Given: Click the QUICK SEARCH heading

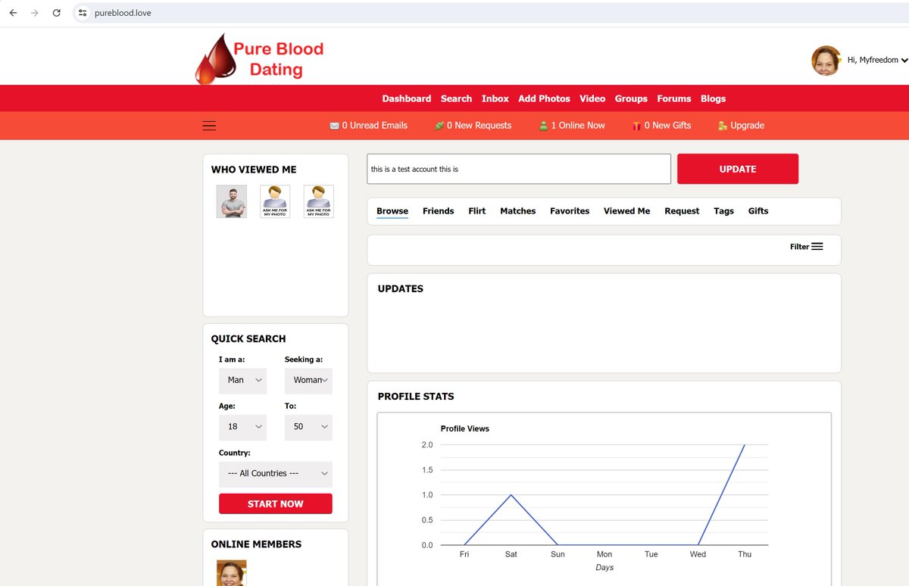Looking at the screenshot, I should point(248,338).
